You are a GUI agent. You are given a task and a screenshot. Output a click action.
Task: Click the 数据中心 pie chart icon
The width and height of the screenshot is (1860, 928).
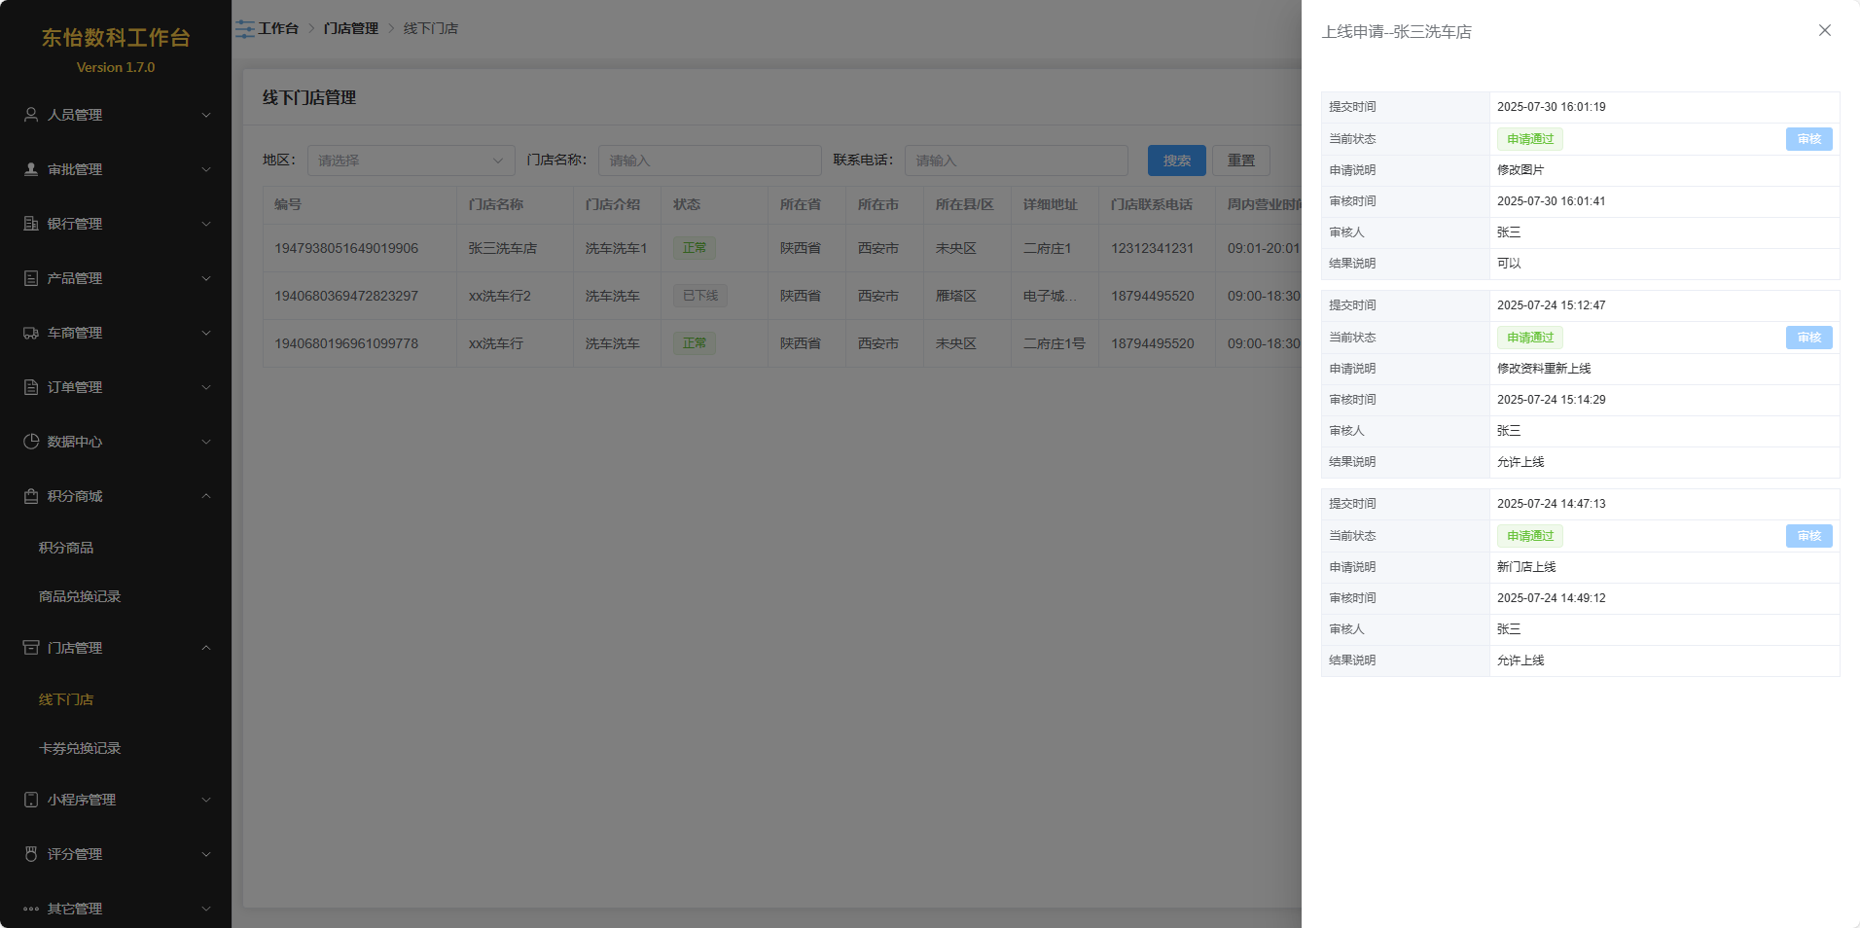tap(31, 442)
